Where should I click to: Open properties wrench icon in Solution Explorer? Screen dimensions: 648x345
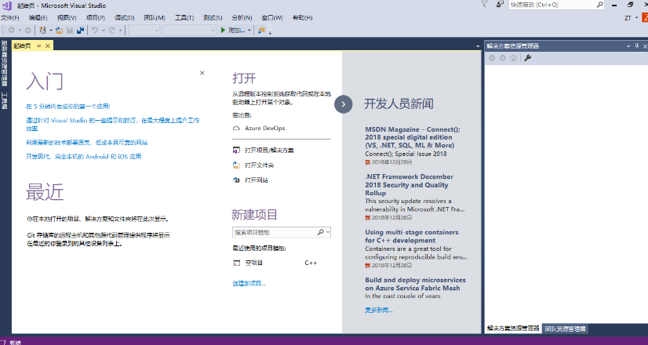(528, 58)
